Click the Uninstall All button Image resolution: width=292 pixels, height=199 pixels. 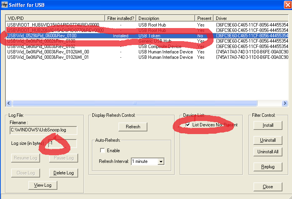(x=268, y=152)
